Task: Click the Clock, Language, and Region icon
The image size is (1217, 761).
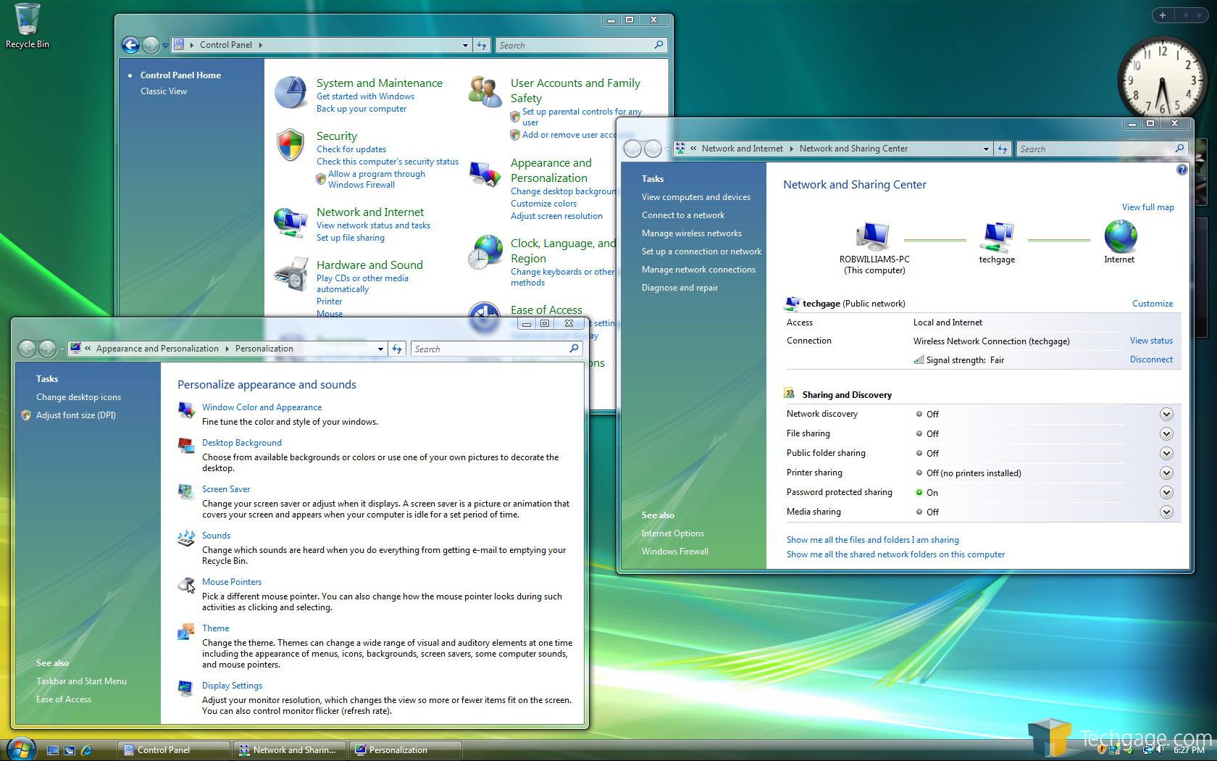Action: 485,252
